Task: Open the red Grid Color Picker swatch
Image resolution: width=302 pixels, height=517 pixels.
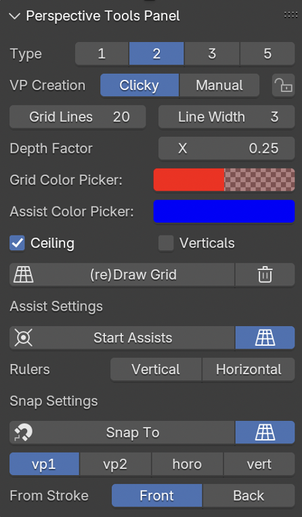Action: (224, 180)
